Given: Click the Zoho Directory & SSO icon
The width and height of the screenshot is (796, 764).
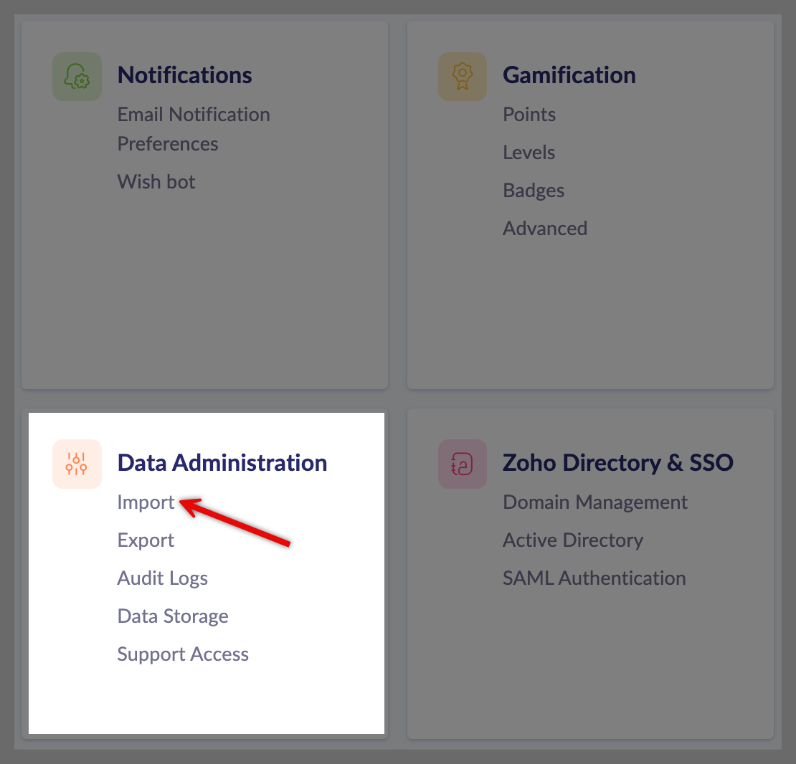Looking at the screenshot, I should 463,464.
